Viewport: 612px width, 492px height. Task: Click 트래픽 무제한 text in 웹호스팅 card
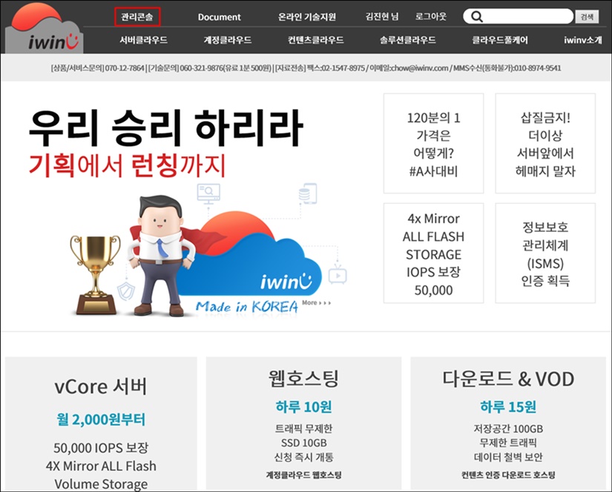[303, 428]
